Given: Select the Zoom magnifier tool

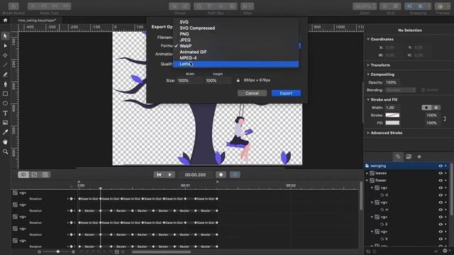Looking at the screenshot, I should pyautogui.click(x=5, y=152).
